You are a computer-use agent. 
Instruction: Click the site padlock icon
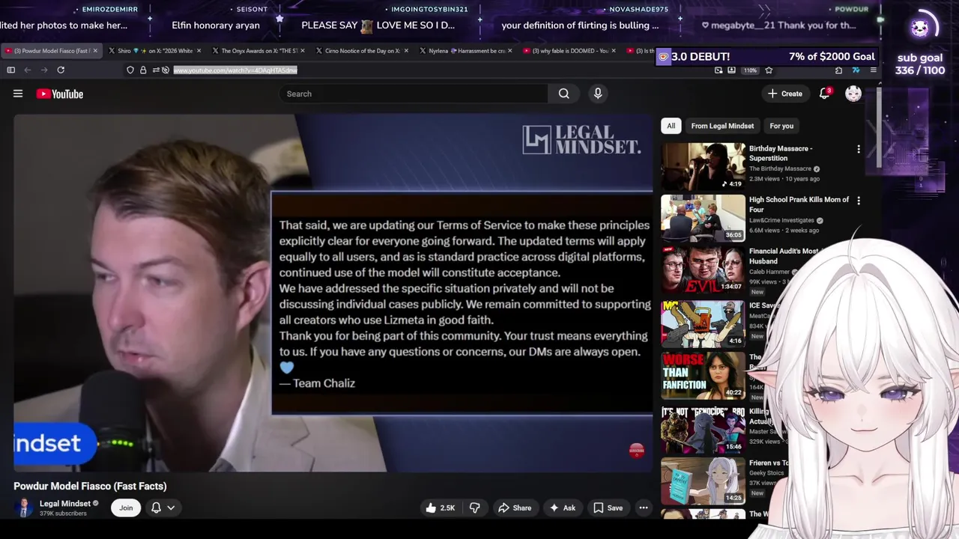point(143,70)
